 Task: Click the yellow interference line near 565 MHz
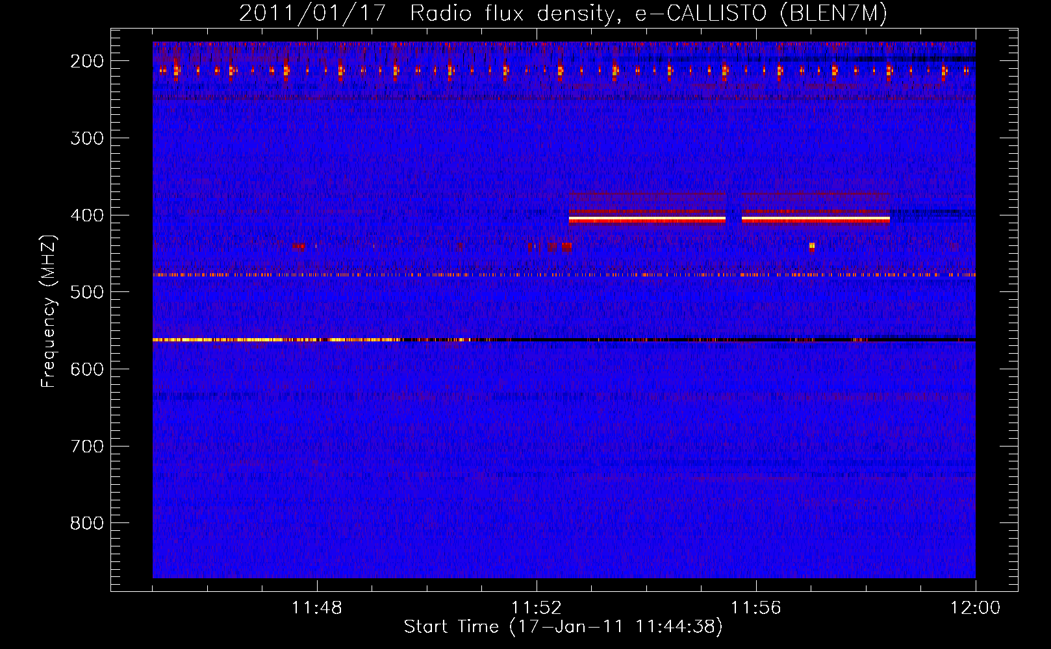(x=277, y=339)
